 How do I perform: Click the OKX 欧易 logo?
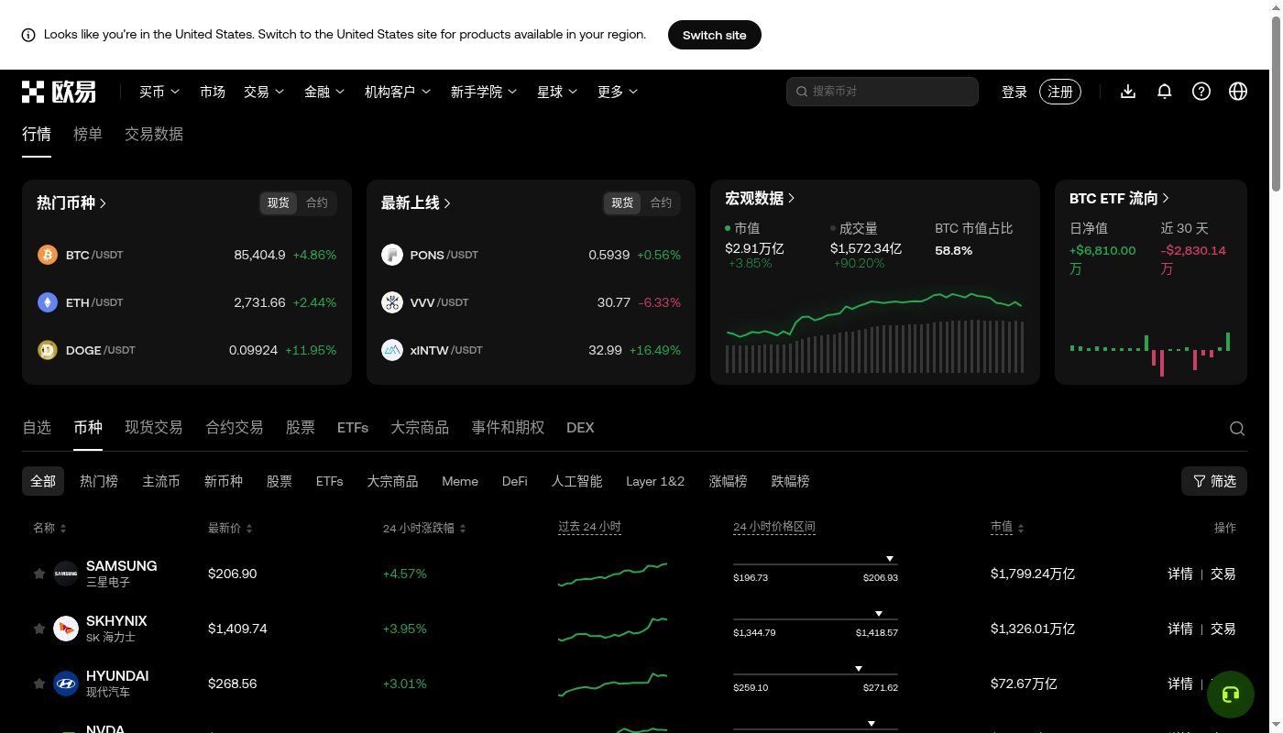tap(59, 92)
